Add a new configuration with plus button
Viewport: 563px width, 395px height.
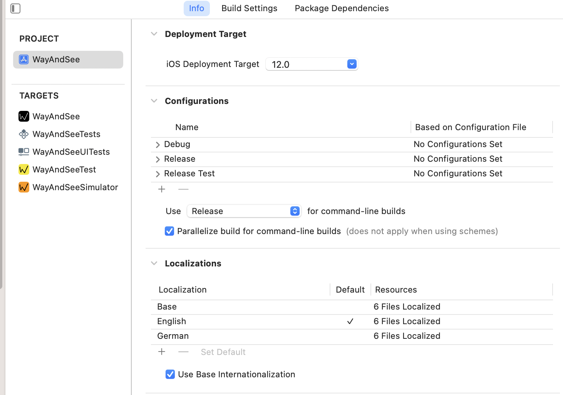click(162, 189)
